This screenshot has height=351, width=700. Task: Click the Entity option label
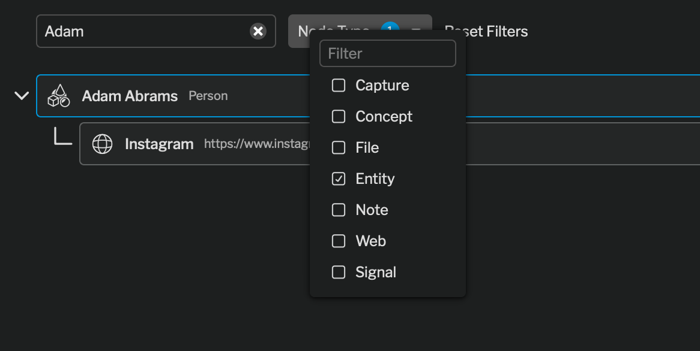point(375,179)
